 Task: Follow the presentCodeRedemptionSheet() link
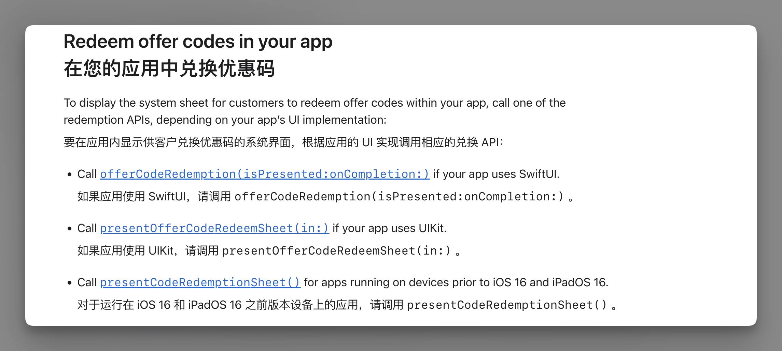tap(200, 283)
